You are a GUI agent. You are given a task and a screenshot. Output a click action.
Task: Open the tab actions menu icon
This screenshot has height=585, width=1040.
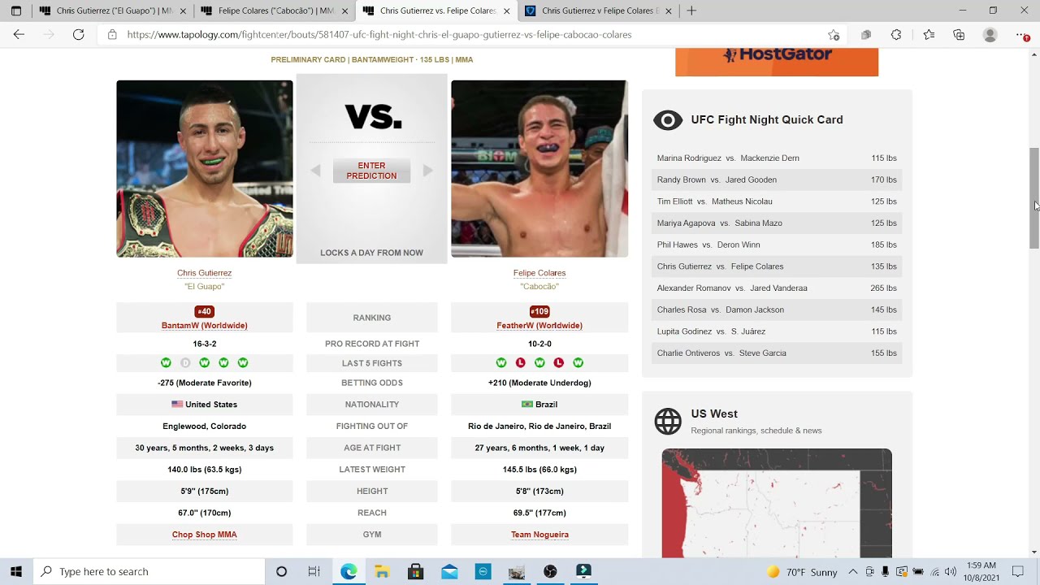click(16, 11)
